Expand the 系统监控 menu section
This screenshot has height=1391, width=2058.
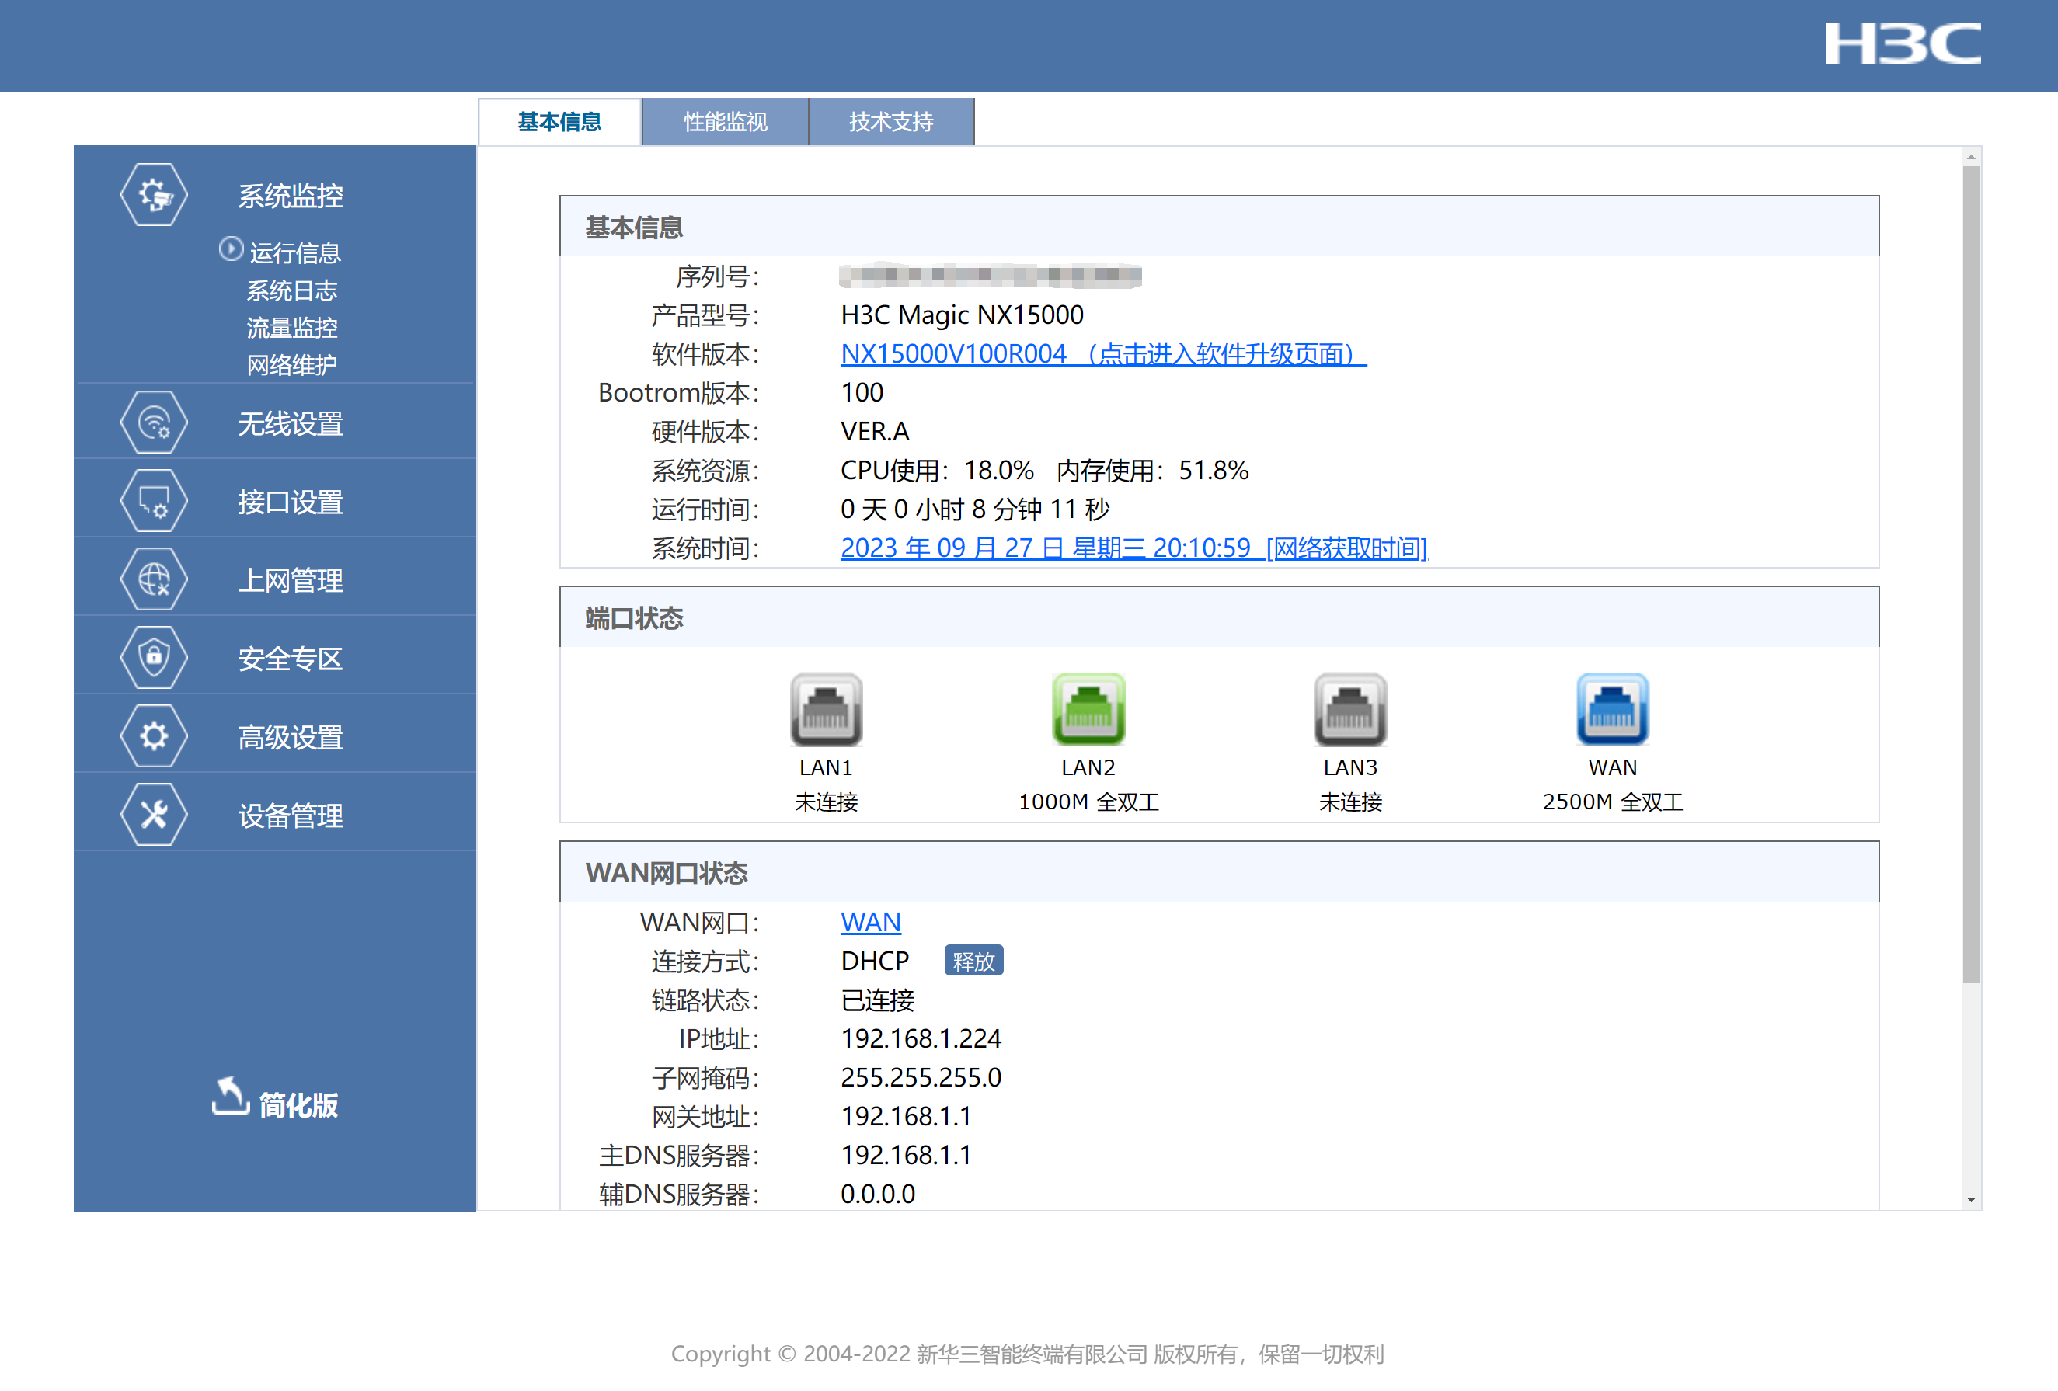[x=291, y=196]
